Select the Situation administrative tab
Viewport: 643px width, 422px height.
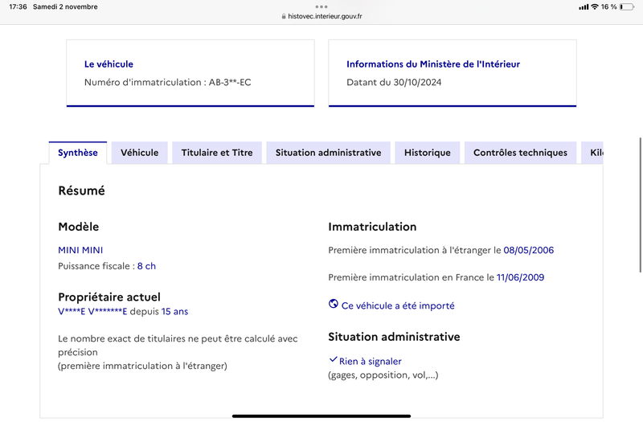tap(328, 153)
